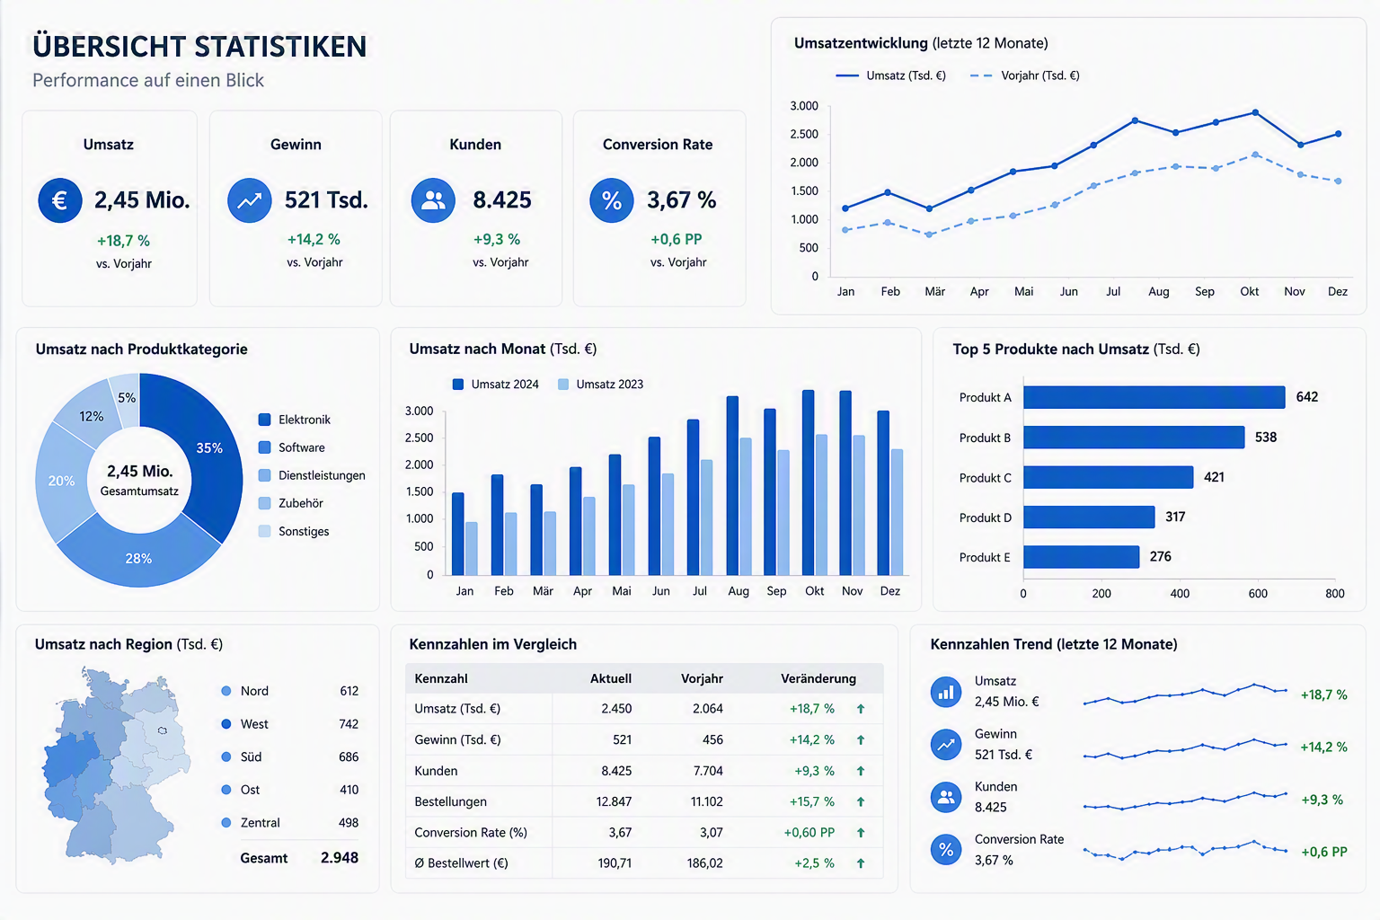Click the up arrow in the Ø Bestellwert (€) row
Screen dimensions: 1380x920
(861, 863)
